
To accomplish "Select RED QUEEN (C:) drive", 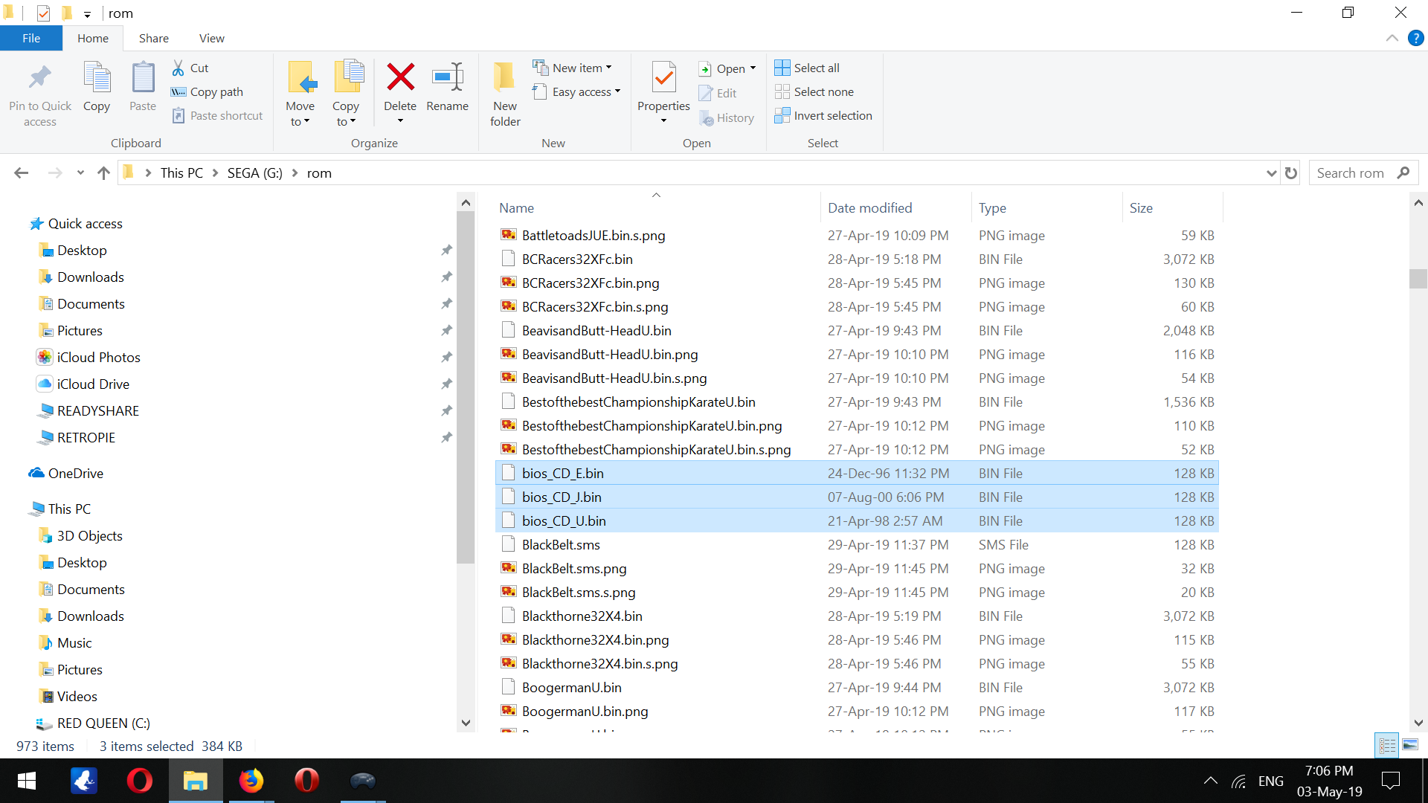I will pos(103,723).
